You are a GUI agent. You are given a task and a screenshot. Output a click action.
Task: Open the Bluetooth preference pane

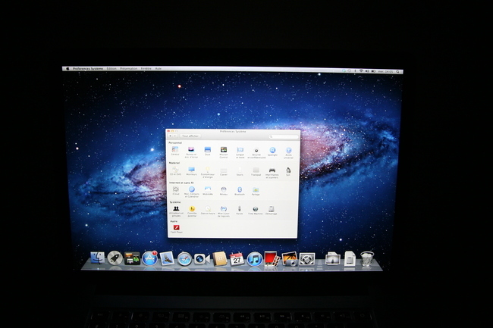240,191
